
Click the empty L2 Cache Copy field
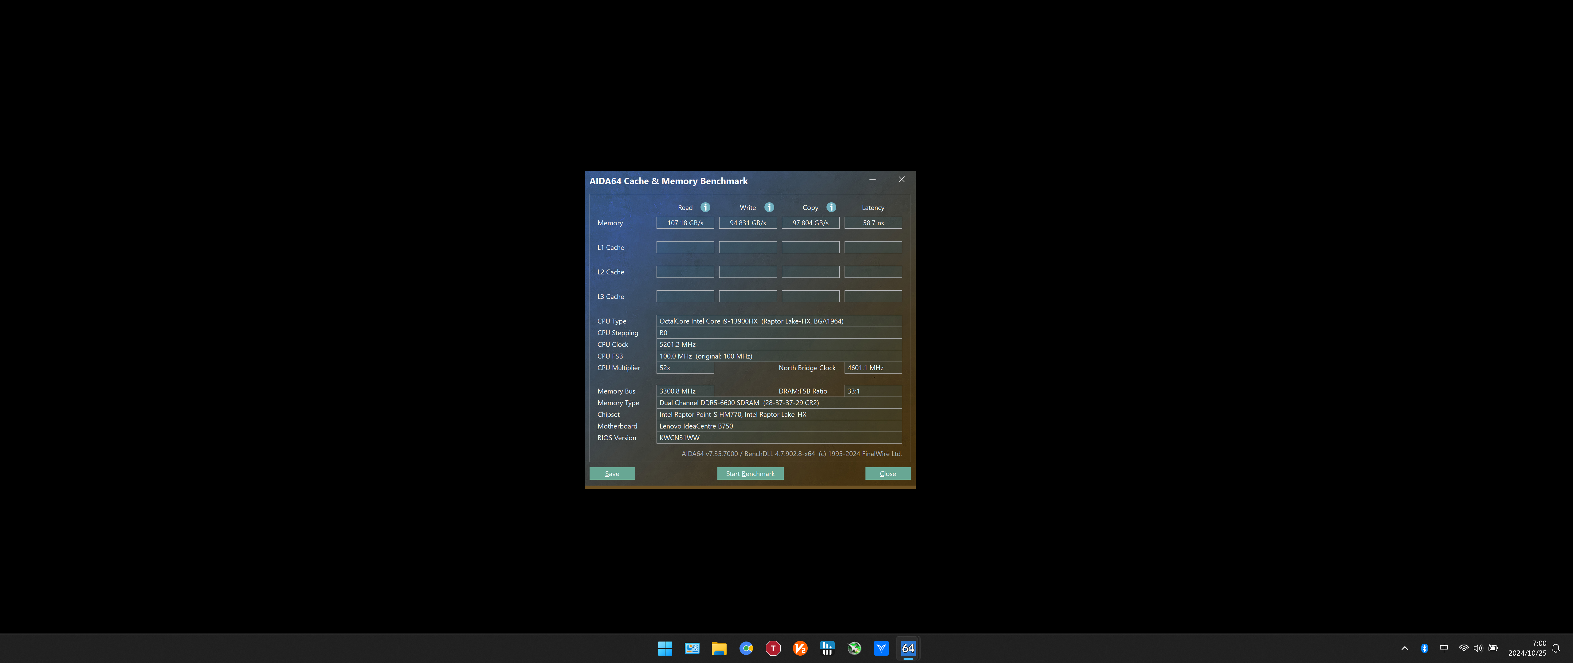click(810, 272)
